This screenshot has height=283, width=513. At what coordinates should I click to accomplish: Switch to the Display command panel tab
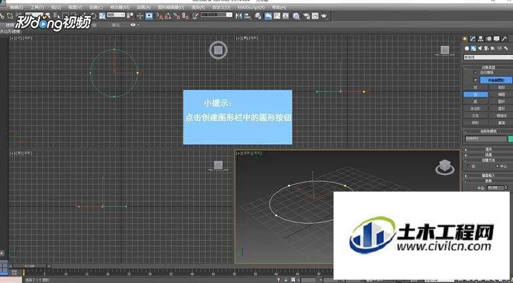pos(496,39)
